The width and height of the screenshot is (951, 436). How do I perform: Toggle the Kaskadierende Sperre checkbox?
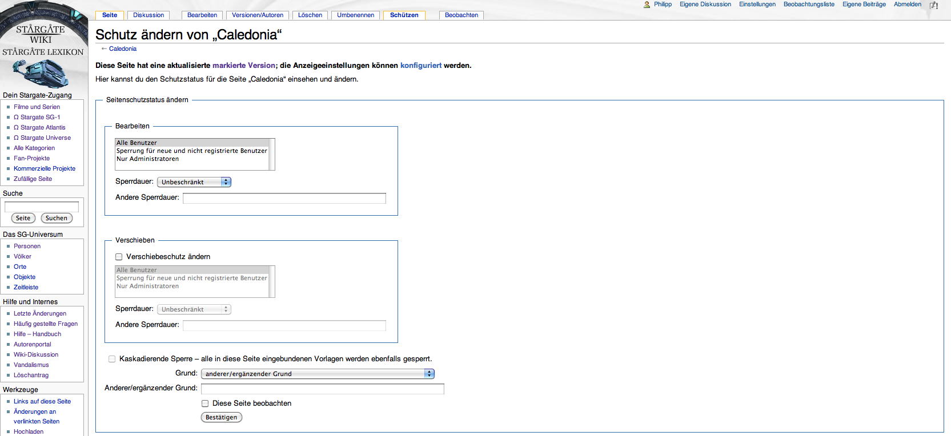112,359
